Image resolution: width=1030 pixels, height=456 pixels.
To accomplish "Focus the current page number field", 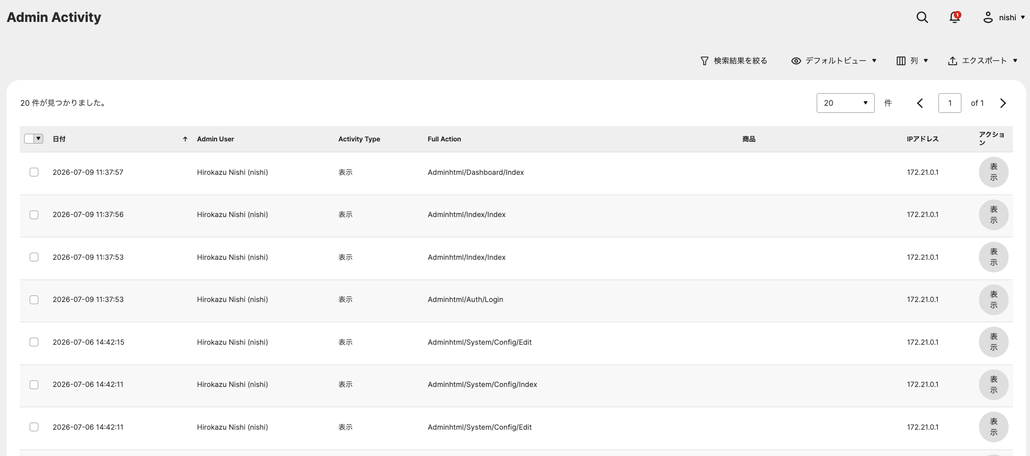I will [949, 103].
